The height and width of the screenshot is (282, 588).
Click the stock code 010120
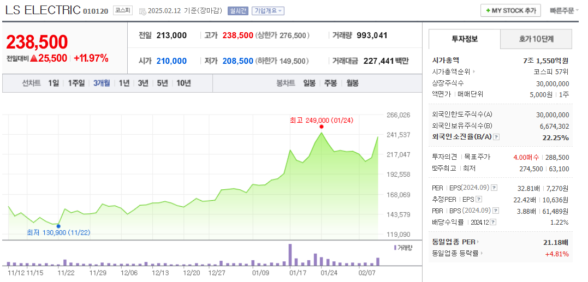click(x=96, y=11)
